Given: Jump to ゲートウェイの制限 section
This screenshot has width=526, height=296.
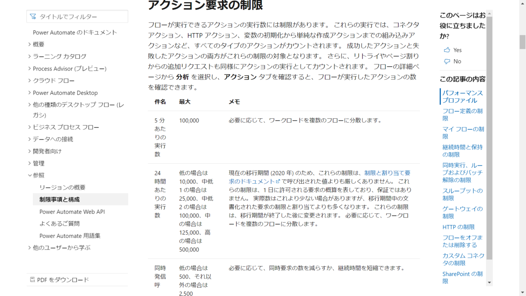Looking at the screenshot, I should [x=462, y=213].
